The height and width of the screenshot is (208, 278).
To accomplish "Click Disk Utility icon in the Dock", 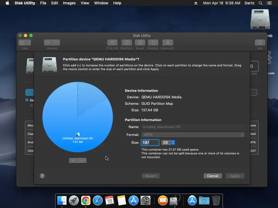I will point(175,201).
